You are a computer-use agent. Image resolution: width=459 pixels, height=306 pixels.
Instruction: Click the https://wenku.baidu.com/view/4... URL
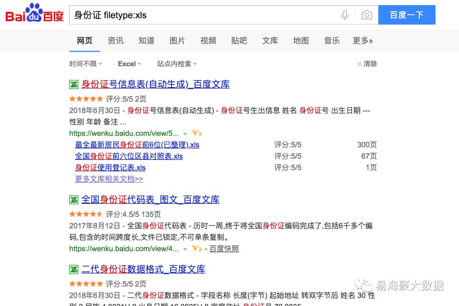click(x=124, y=249)
